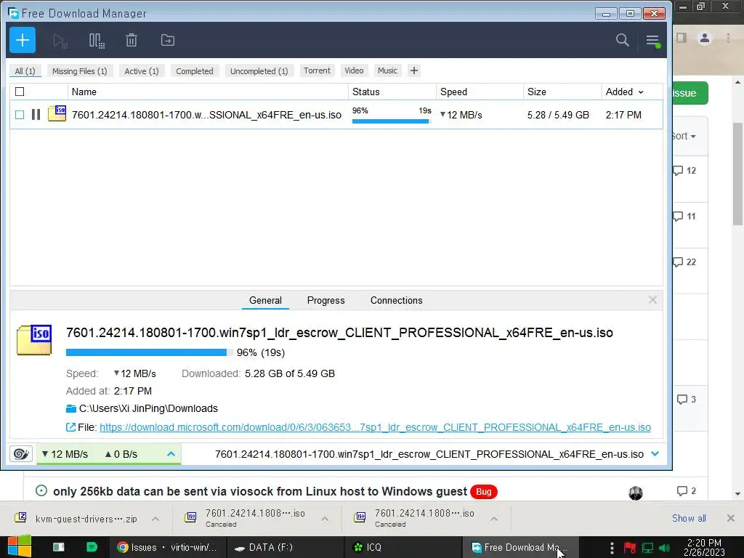Viewport: 744px width, 558px height.
Task: Click the blue plus add download button
Action: point(23,41)
